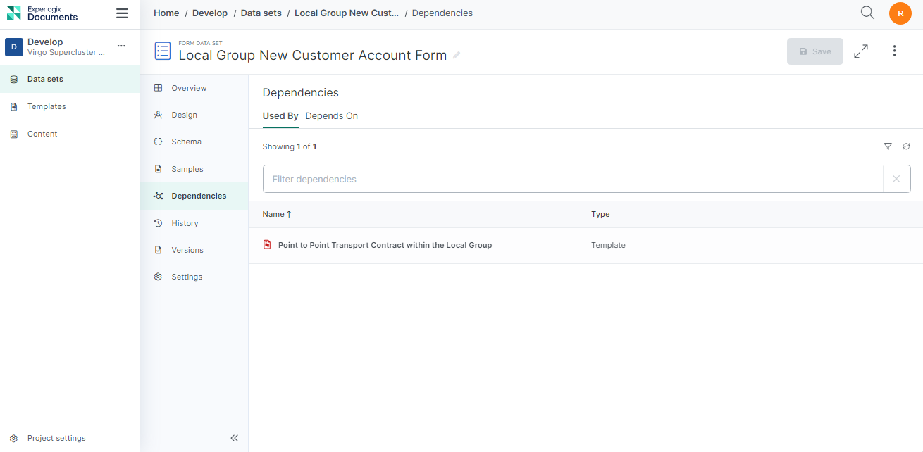Screen dimensions: 923x452
Task: Select the Used By tab
Action: point(280,116)
